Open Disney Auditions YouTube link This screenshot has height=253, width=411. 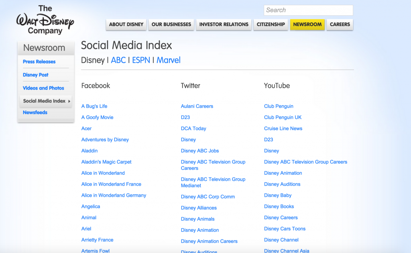coord(282,184)
